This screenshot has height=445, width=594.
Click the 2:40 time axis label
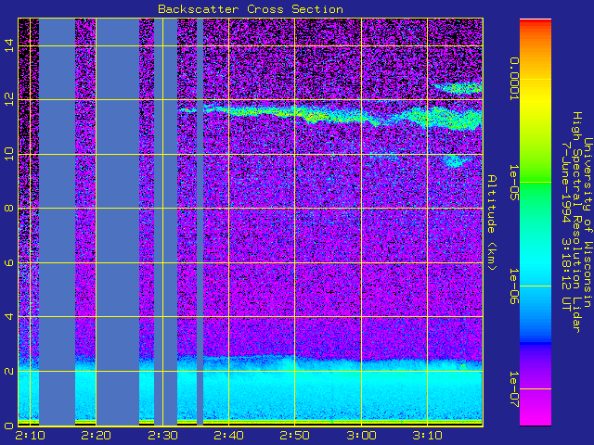[x=229, y=436]
